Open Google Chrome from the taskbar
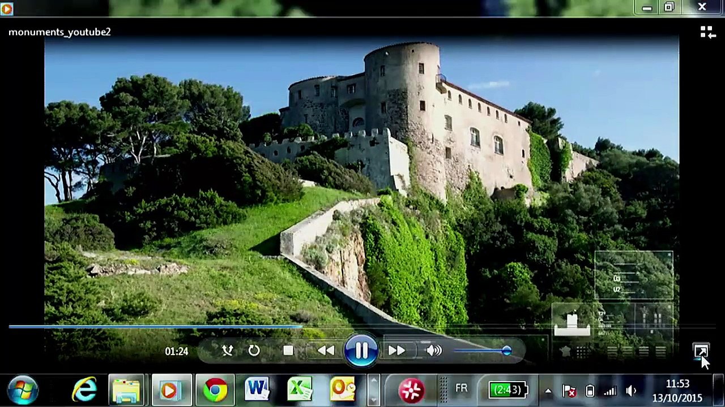 click(x=215, y=390)
